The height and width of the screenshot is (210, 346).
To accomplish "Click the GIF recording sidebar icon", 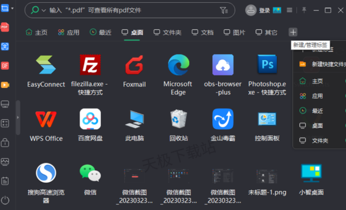I will [x=5, y=66].
